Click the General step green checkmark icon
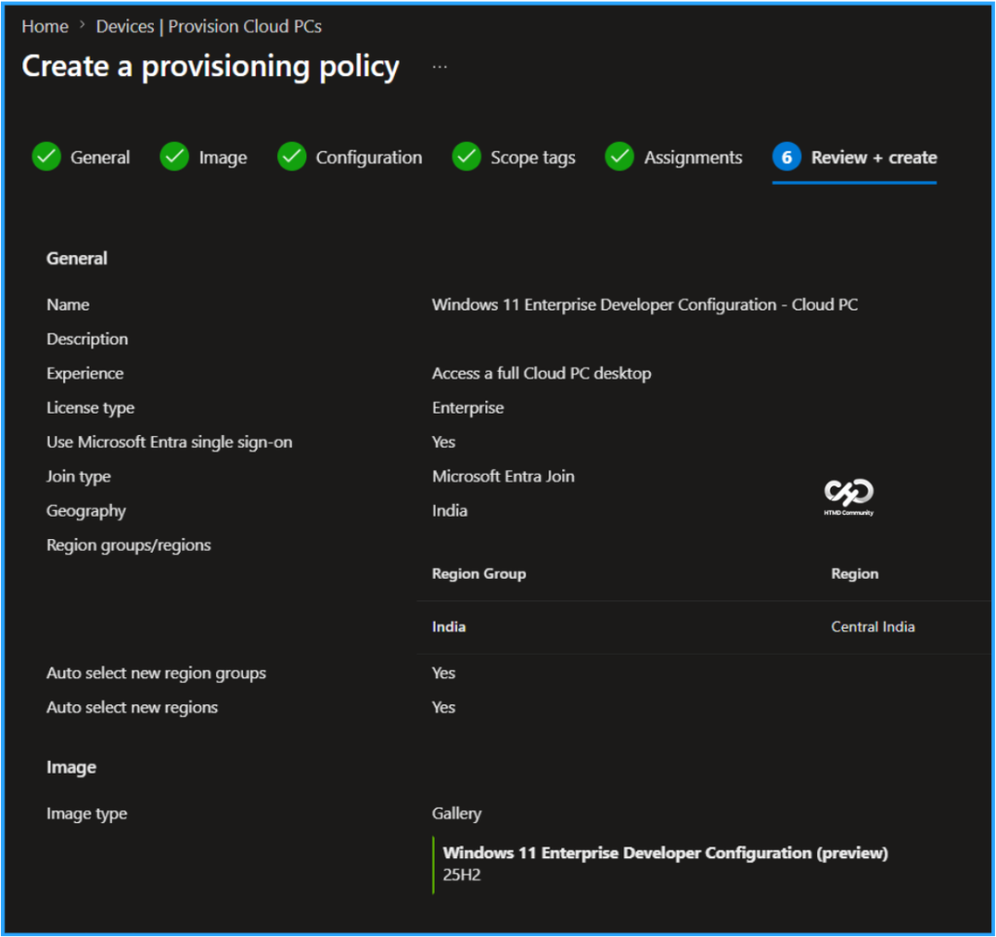The width and height of the screenshot is (996, 937). [47, 157]
